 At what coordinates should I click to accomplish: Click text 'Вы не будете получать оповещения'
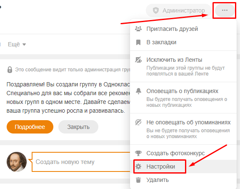point(188,131)
